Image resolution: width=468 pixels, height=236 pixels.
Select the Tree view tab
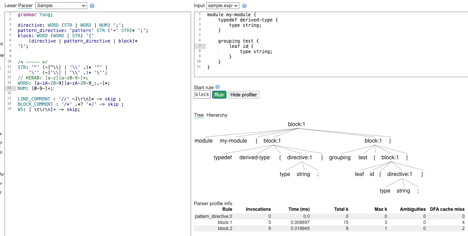pyautogui.click(x=199, y=115)
